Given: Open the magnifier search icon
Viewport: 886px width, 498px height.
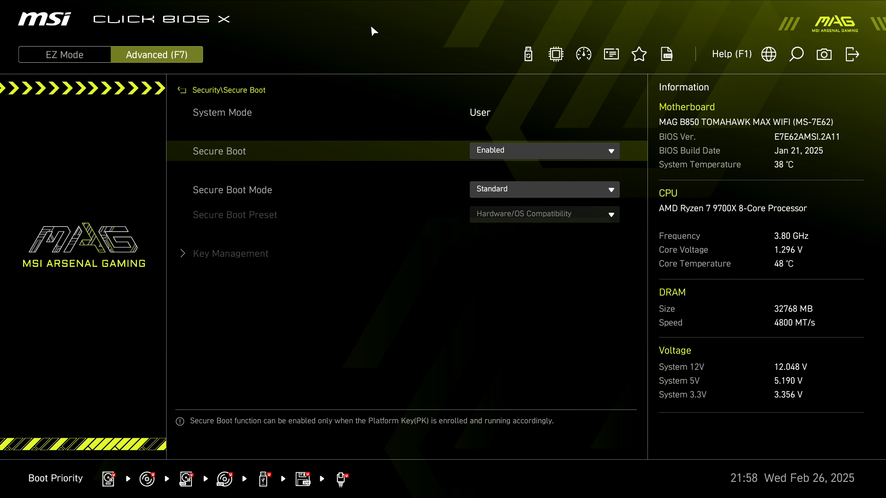Looking at the screenshot, I should [796, 54].
